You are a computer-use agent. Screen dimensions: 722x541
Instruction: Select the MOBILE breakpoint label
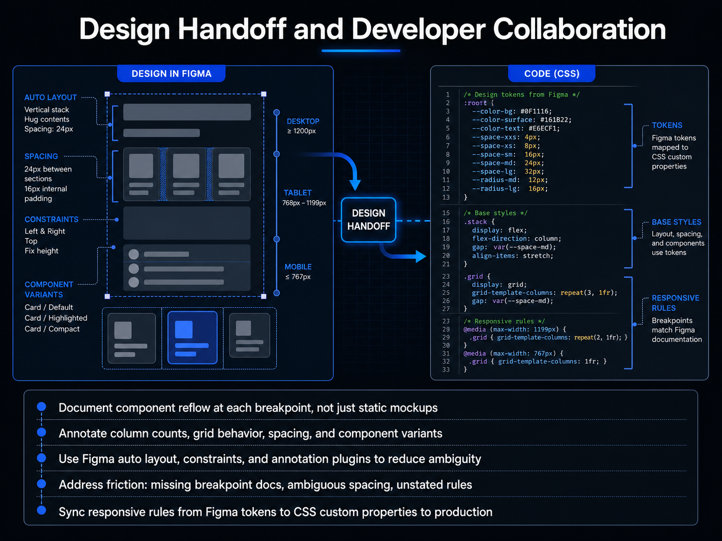(x=298, y=267)
